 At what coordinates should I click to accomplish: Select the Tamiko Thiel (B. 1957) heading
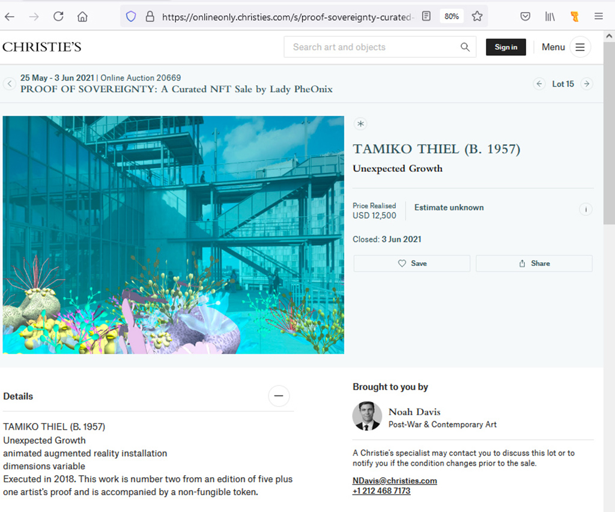437,149
